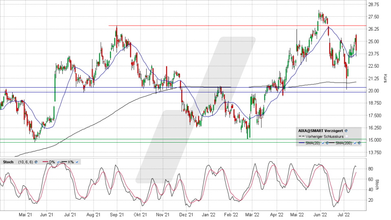Screen dimensions: 391x220
Task: Click the Stoch indicator label
Action: 8,162
